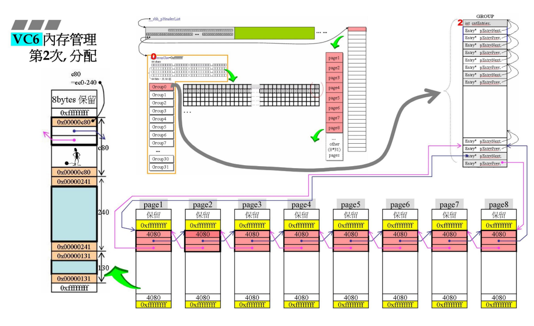Click the gray page3 column heading
Screen dimensions: 534x326
[252, 204]
